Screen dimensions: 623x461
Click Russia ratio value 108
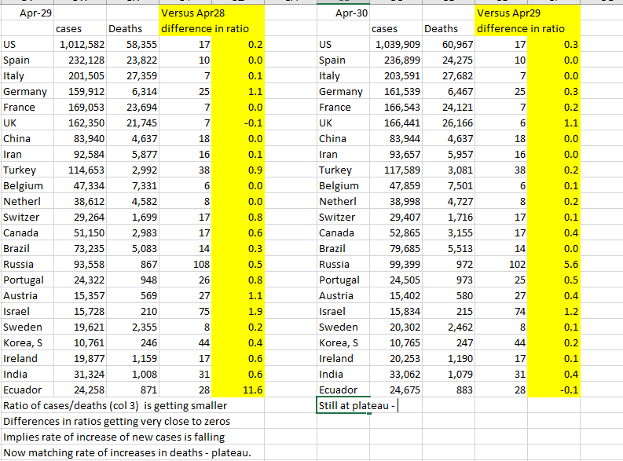click(185, 264)
